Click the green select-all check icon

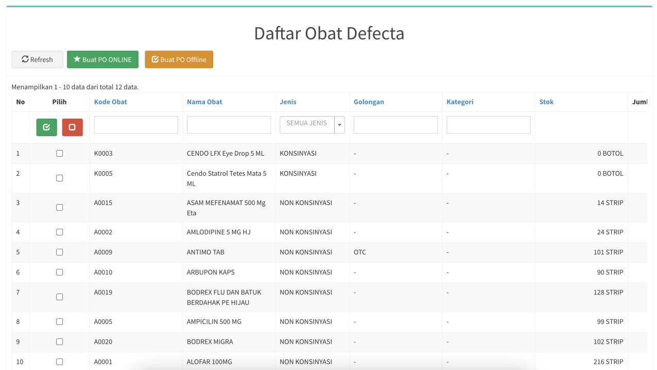pyautogui.click(x=46, y=127)
